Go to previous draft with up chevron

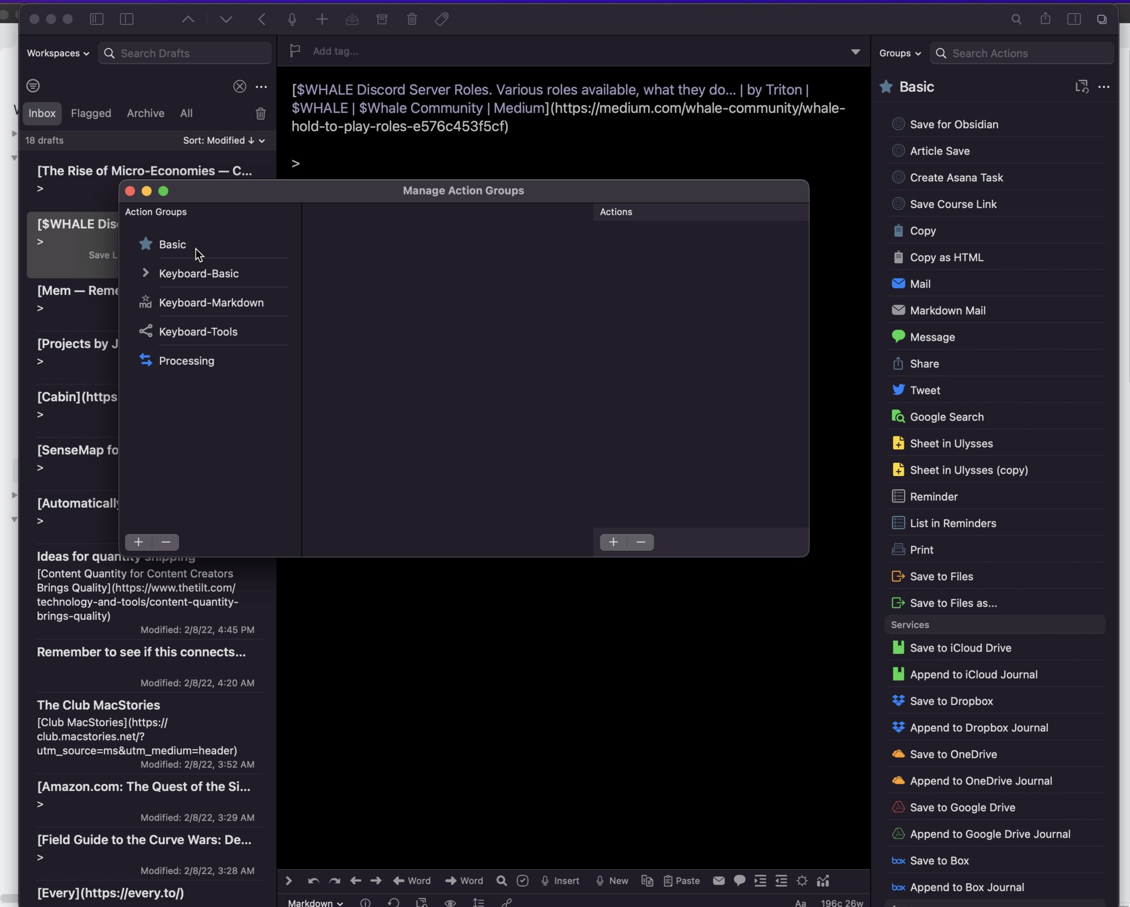coord(188,20)
